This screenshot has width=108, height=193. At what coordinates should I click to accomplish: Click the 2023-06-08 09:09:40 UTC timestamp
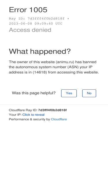(36, 23)
